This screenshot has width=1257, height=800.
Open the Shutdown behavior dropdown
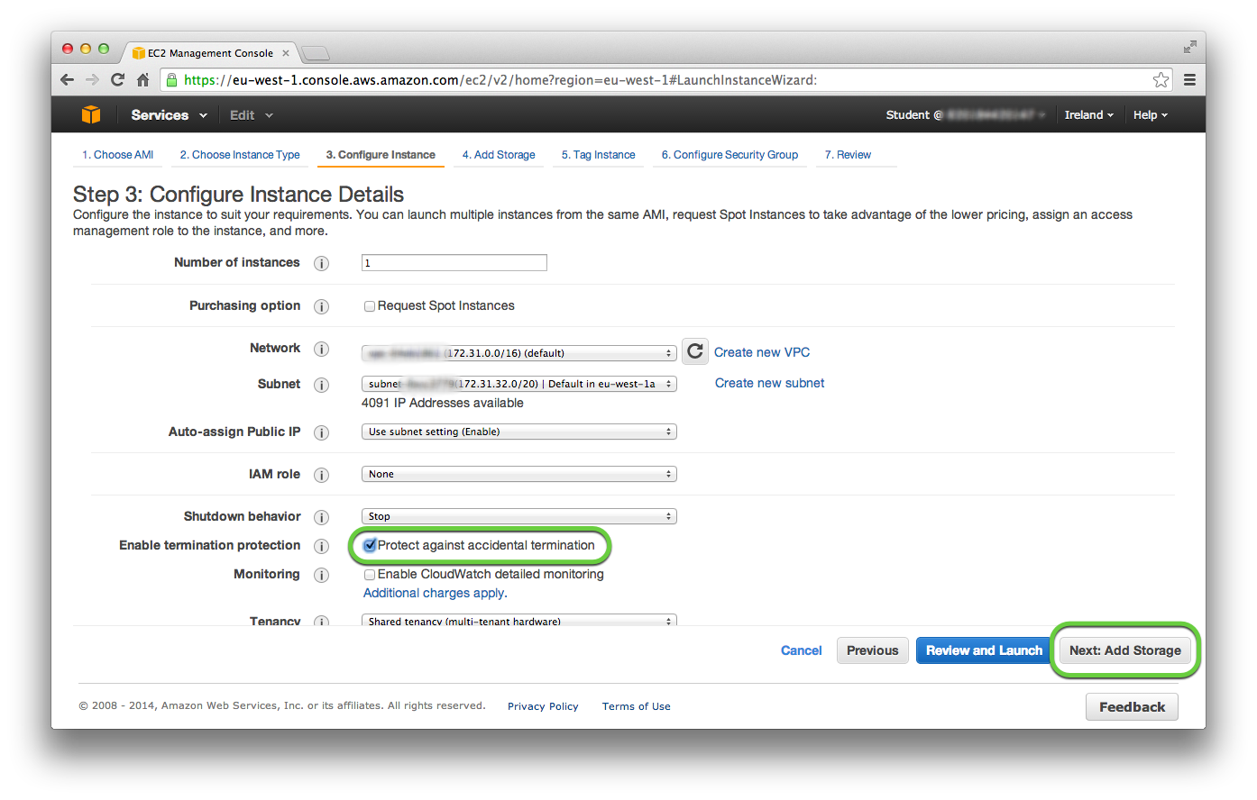click(x=518, y=516)
